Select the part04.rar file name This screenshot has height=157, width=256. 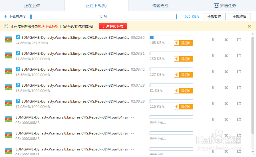click(x=72, y=117)
